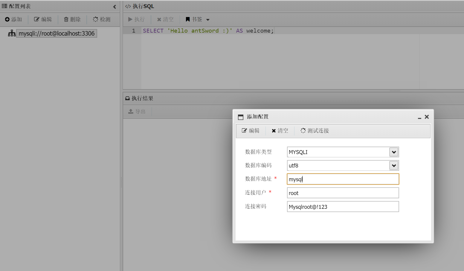464x271 pixels.
Task: Click the 导出 export button
Action: [137, 112]
